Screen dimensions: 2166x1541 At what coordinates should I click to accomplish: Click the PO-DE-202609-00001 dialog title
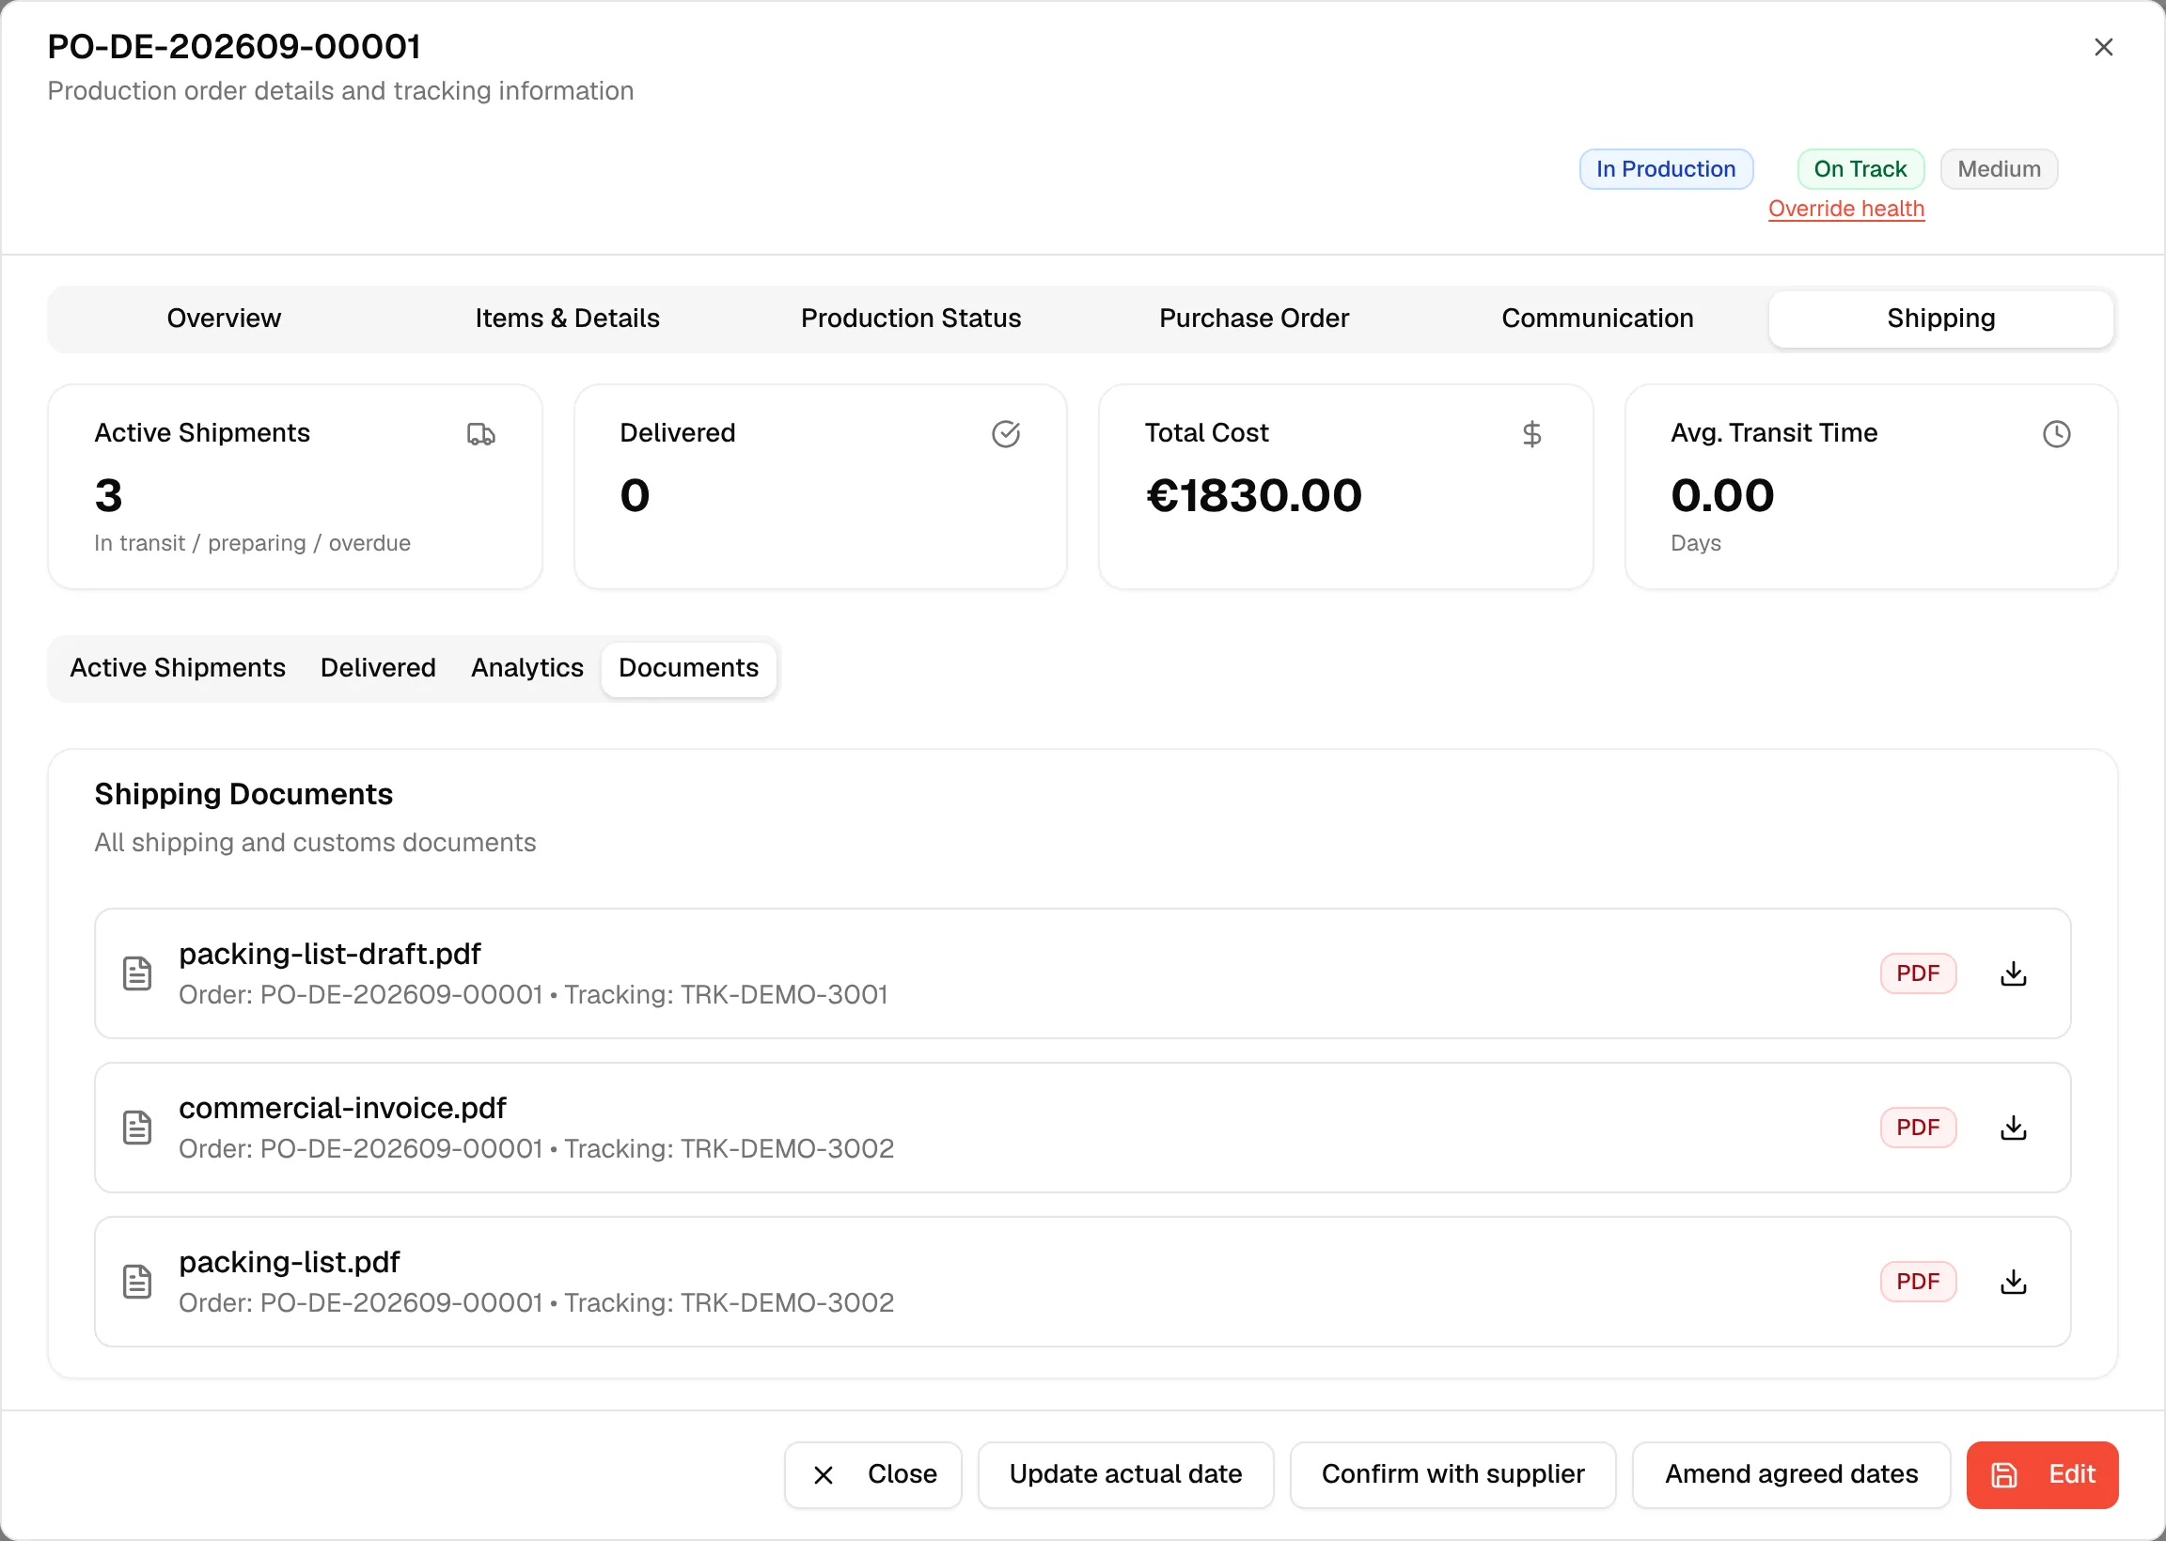(x=234, y=46)
